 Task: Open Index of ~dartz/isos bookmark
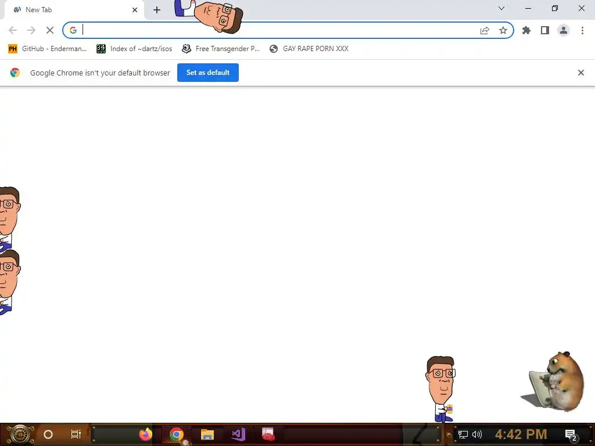pyautogui.click(x=134, y=49)
